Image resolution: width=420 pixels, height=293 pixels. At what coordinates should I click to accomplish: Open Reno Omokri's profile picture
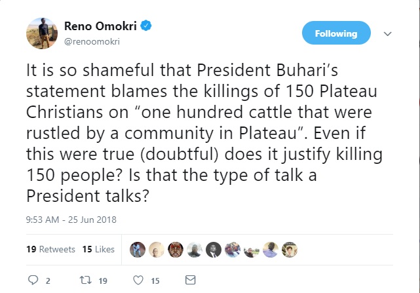point(41,33)
